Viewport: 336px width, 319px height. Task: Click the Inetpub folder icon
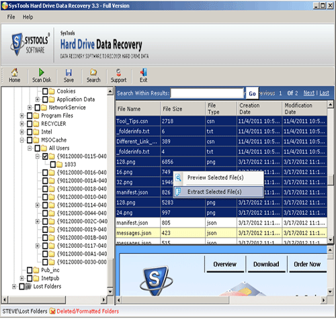pyautogui.click(x=36, y=278)
